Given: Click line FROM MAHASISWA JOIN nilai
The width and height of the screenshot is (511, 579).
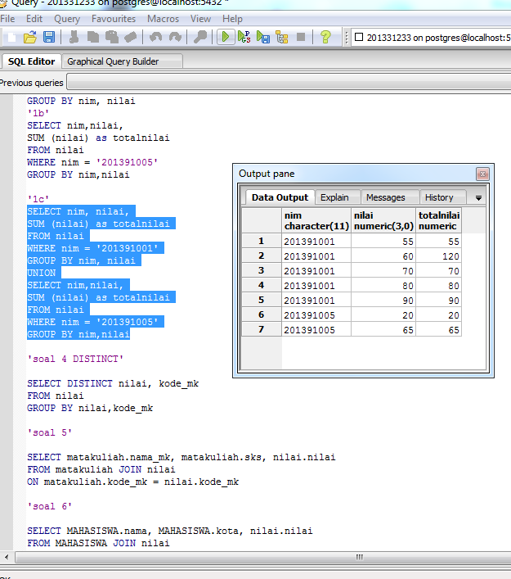Looking at the screenshot, I should point(98,543).
